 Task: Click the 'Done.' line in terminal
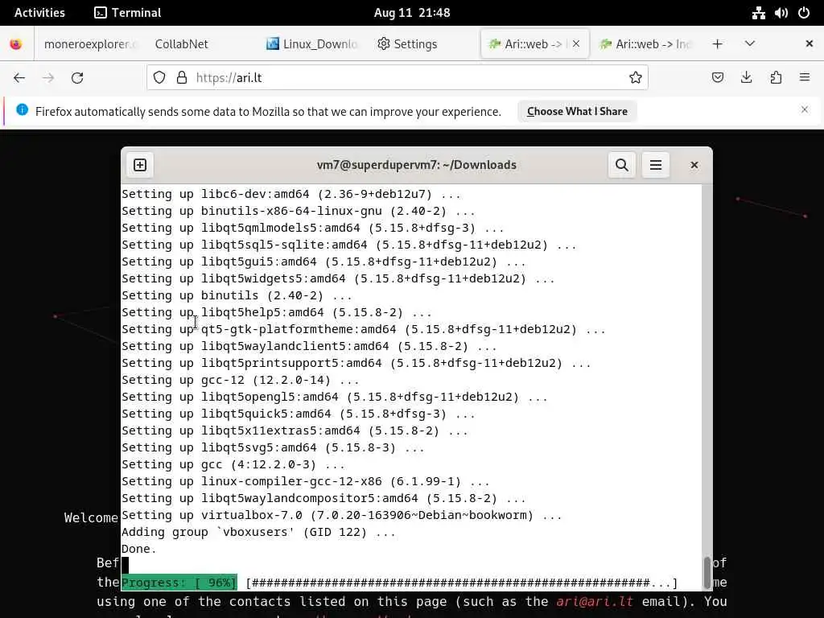point(139,549)
